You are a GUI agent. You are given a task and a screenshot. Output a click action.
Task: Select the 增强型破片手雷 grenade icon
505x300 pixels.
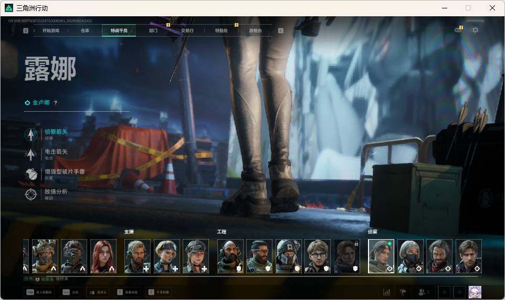[x=31, y=174]
